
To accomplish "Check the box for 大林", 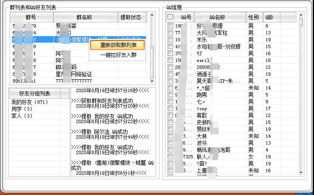I will point(171,136).
